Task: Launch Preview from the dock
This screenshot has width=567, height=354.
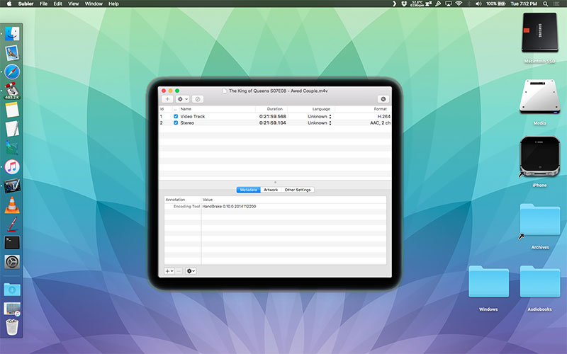Action: click(12, 52)
